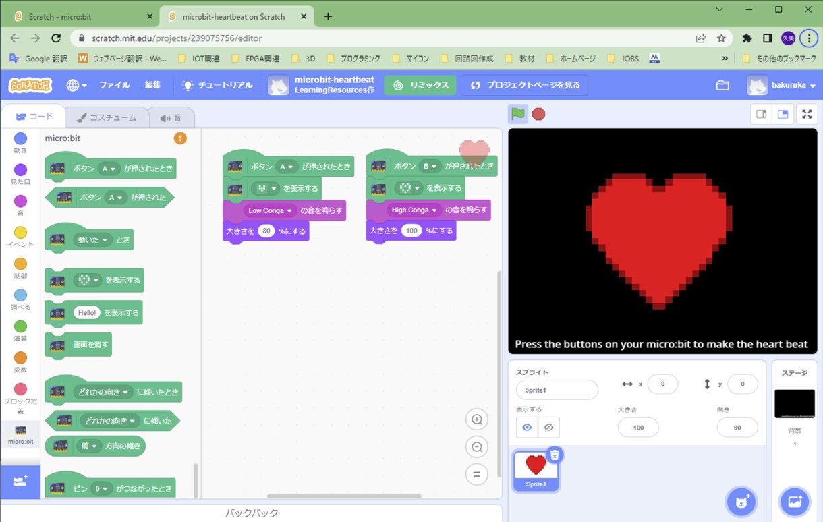Select the 変数 blocks category
The image size is (823, 522).
pos(20,362)
